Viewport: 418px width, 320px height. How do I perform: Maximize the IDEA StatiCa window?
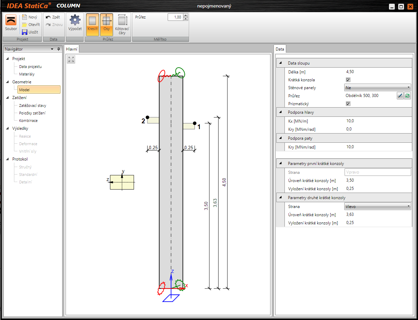pyautogui.click(x=401, y=6)
